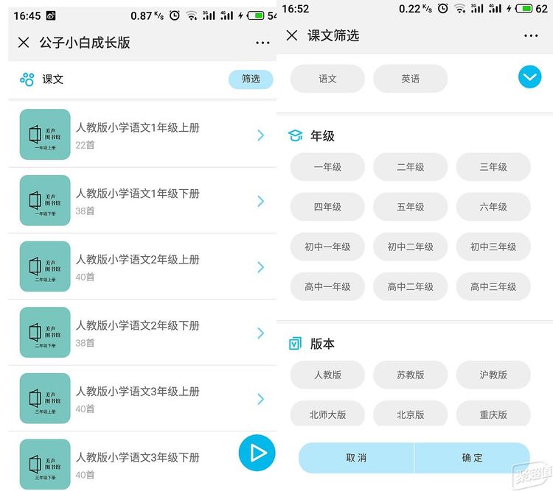Open the three-dot menu on 课文筛选 page

531,35
